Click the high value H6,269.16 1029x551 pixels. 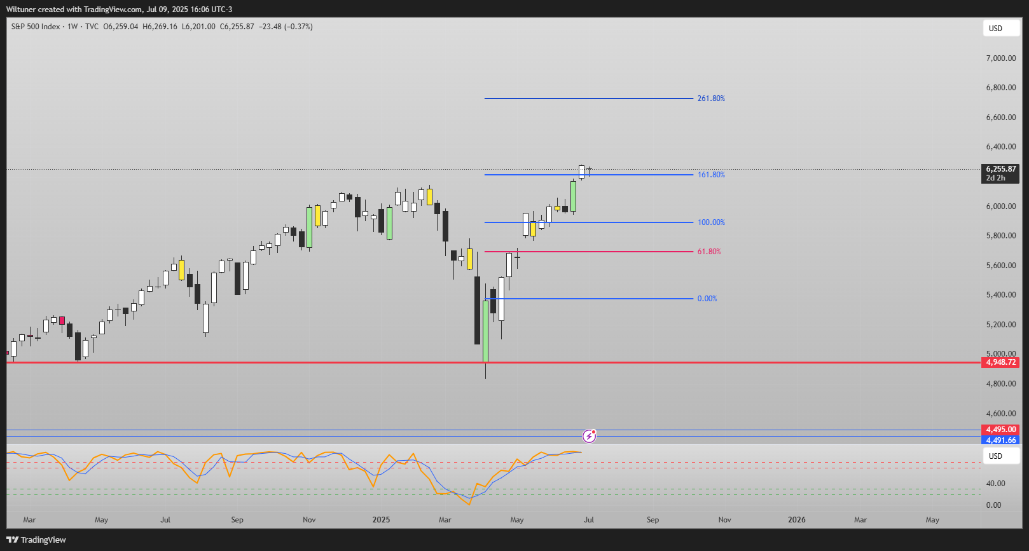click(x=160, y=27)
